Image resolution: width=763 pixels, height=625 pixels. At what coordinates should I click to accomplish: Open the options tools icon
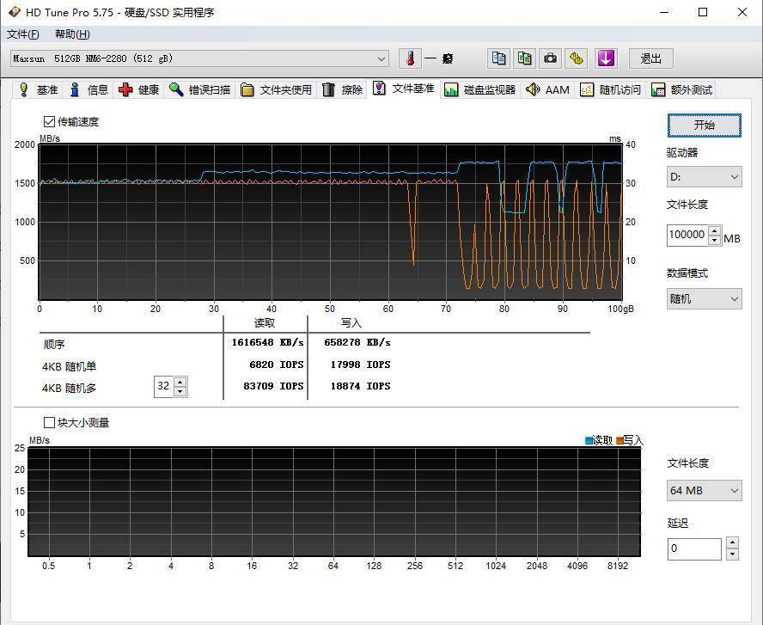577,58
